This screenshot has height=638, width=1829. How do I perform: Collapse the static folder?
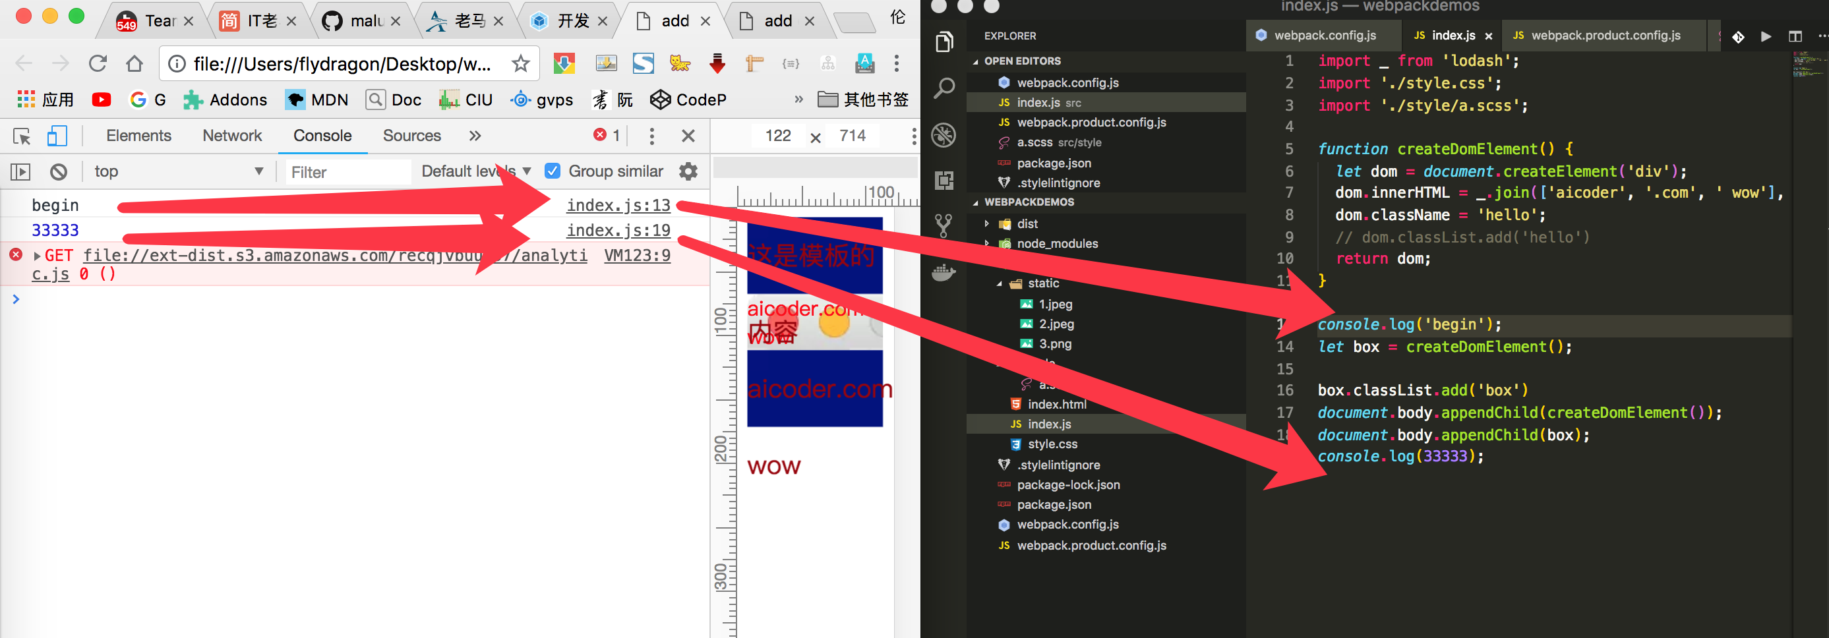coord(999,284)
